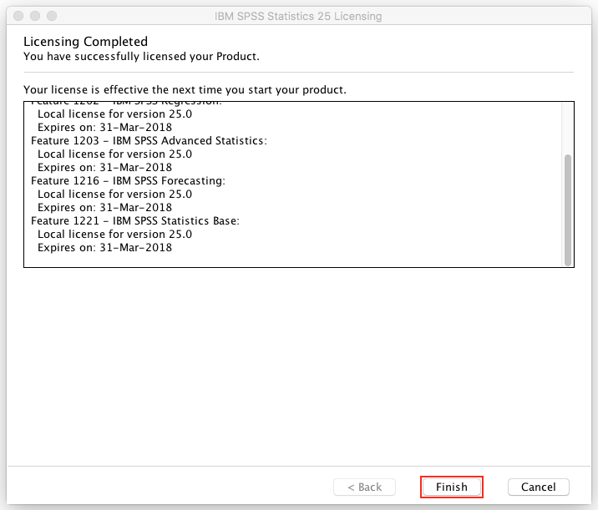
Task: Click the license list scrollbar thumb
Action: 567,210
